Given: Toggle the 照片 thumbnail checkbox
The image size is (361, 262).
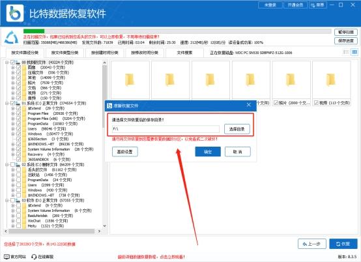Looking at the screenshot, I should click(x=276, y=103).
